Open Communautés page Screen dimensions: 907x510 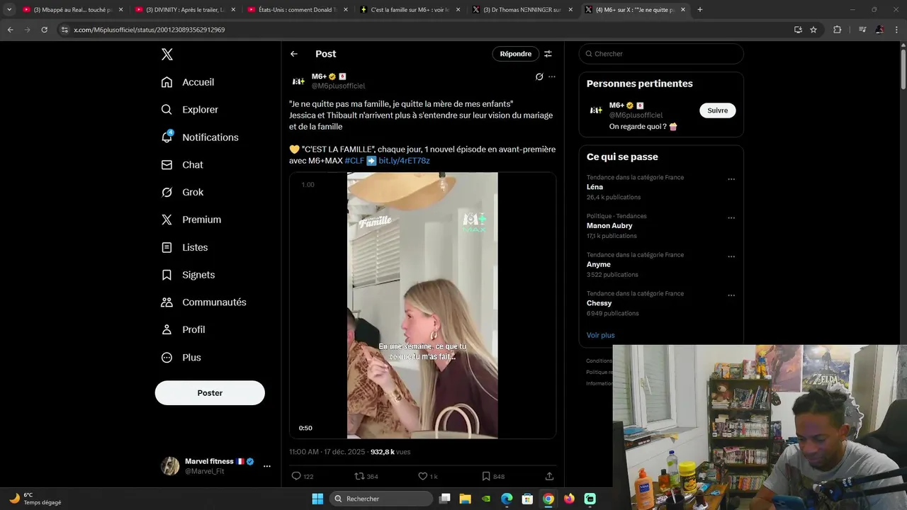pyautogui.click(x=203, y=302)
